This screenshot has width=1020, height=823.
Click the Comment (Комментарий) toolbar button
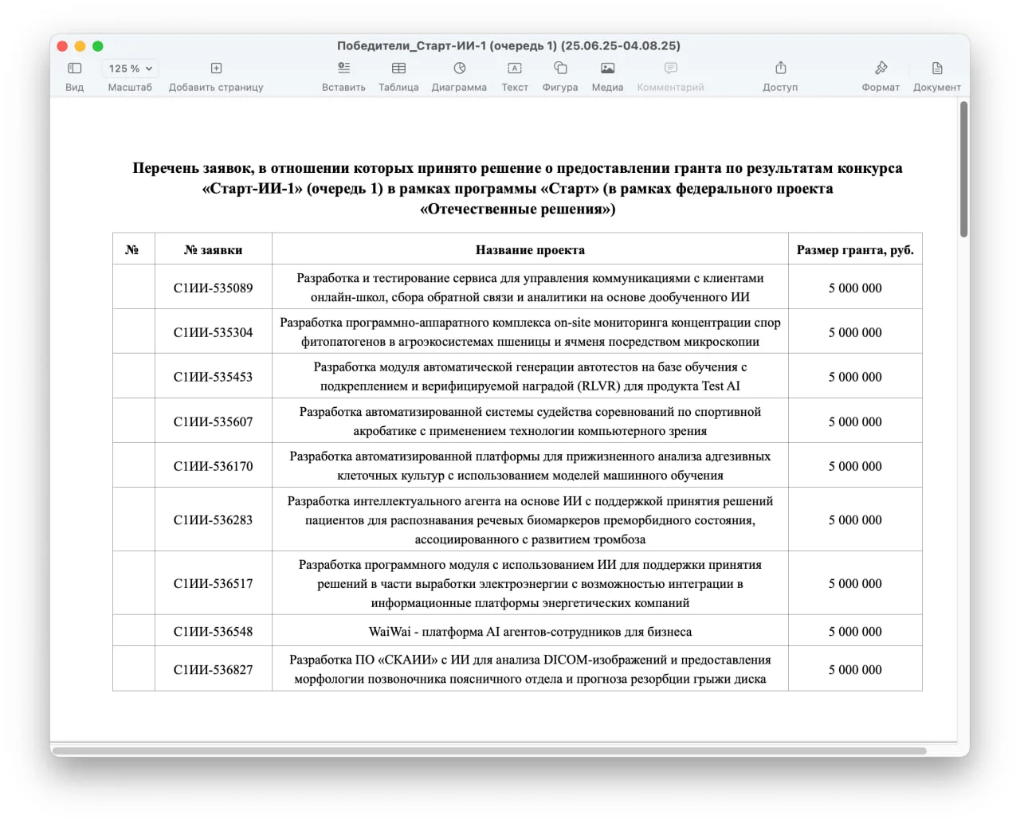670,69
